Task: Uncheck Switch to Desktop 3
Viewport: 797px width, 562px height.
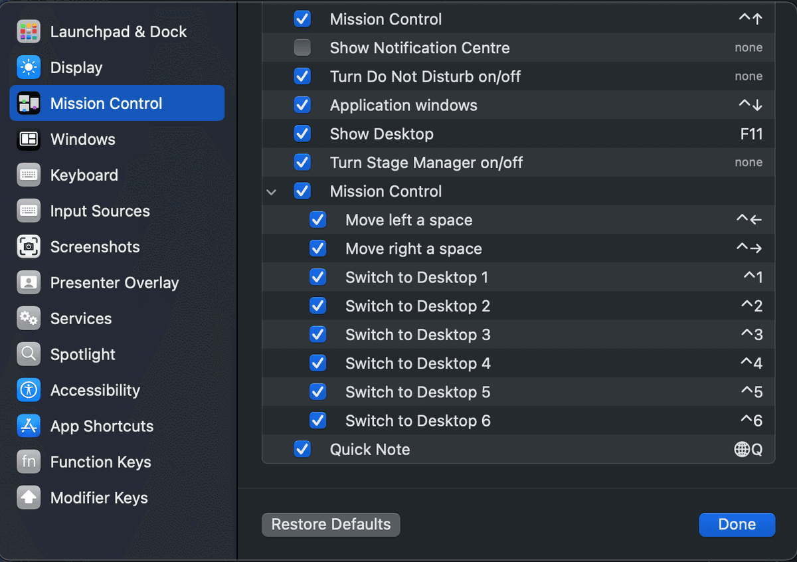Action: pos(318,335)
